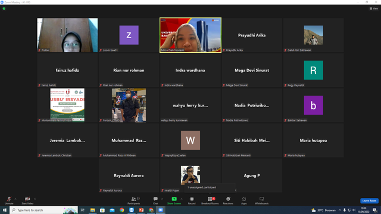Click the Reynaldi Aurora participant tile
Viewport: 381px width, 214px height.
pos(129,175)
